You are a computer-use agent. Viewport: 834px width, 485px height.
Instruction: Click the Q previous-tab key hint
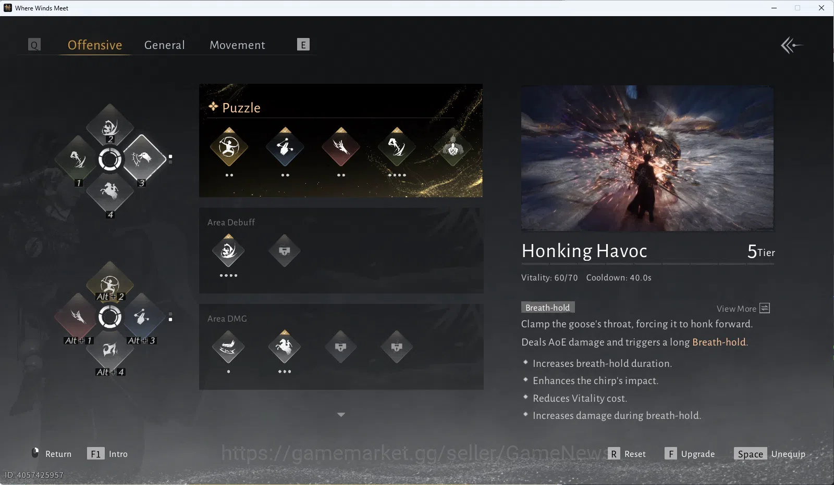click(34, 45)
